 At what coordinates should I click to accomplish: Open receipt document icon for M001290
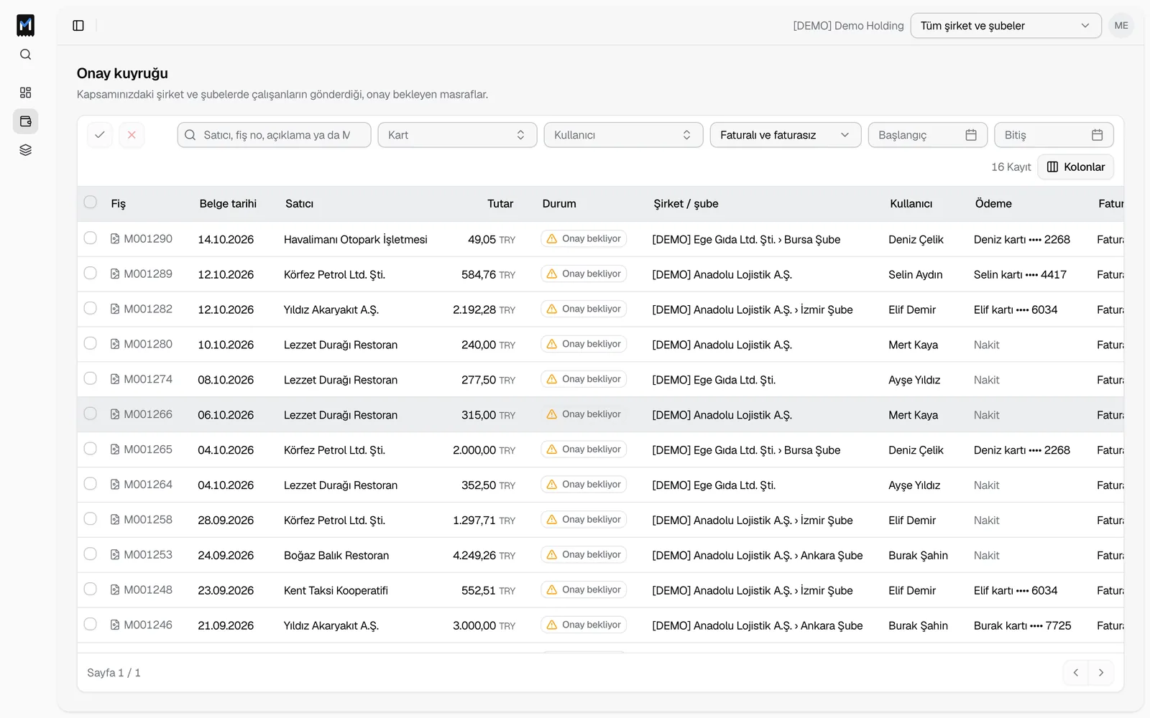click(x=115, y=238)
